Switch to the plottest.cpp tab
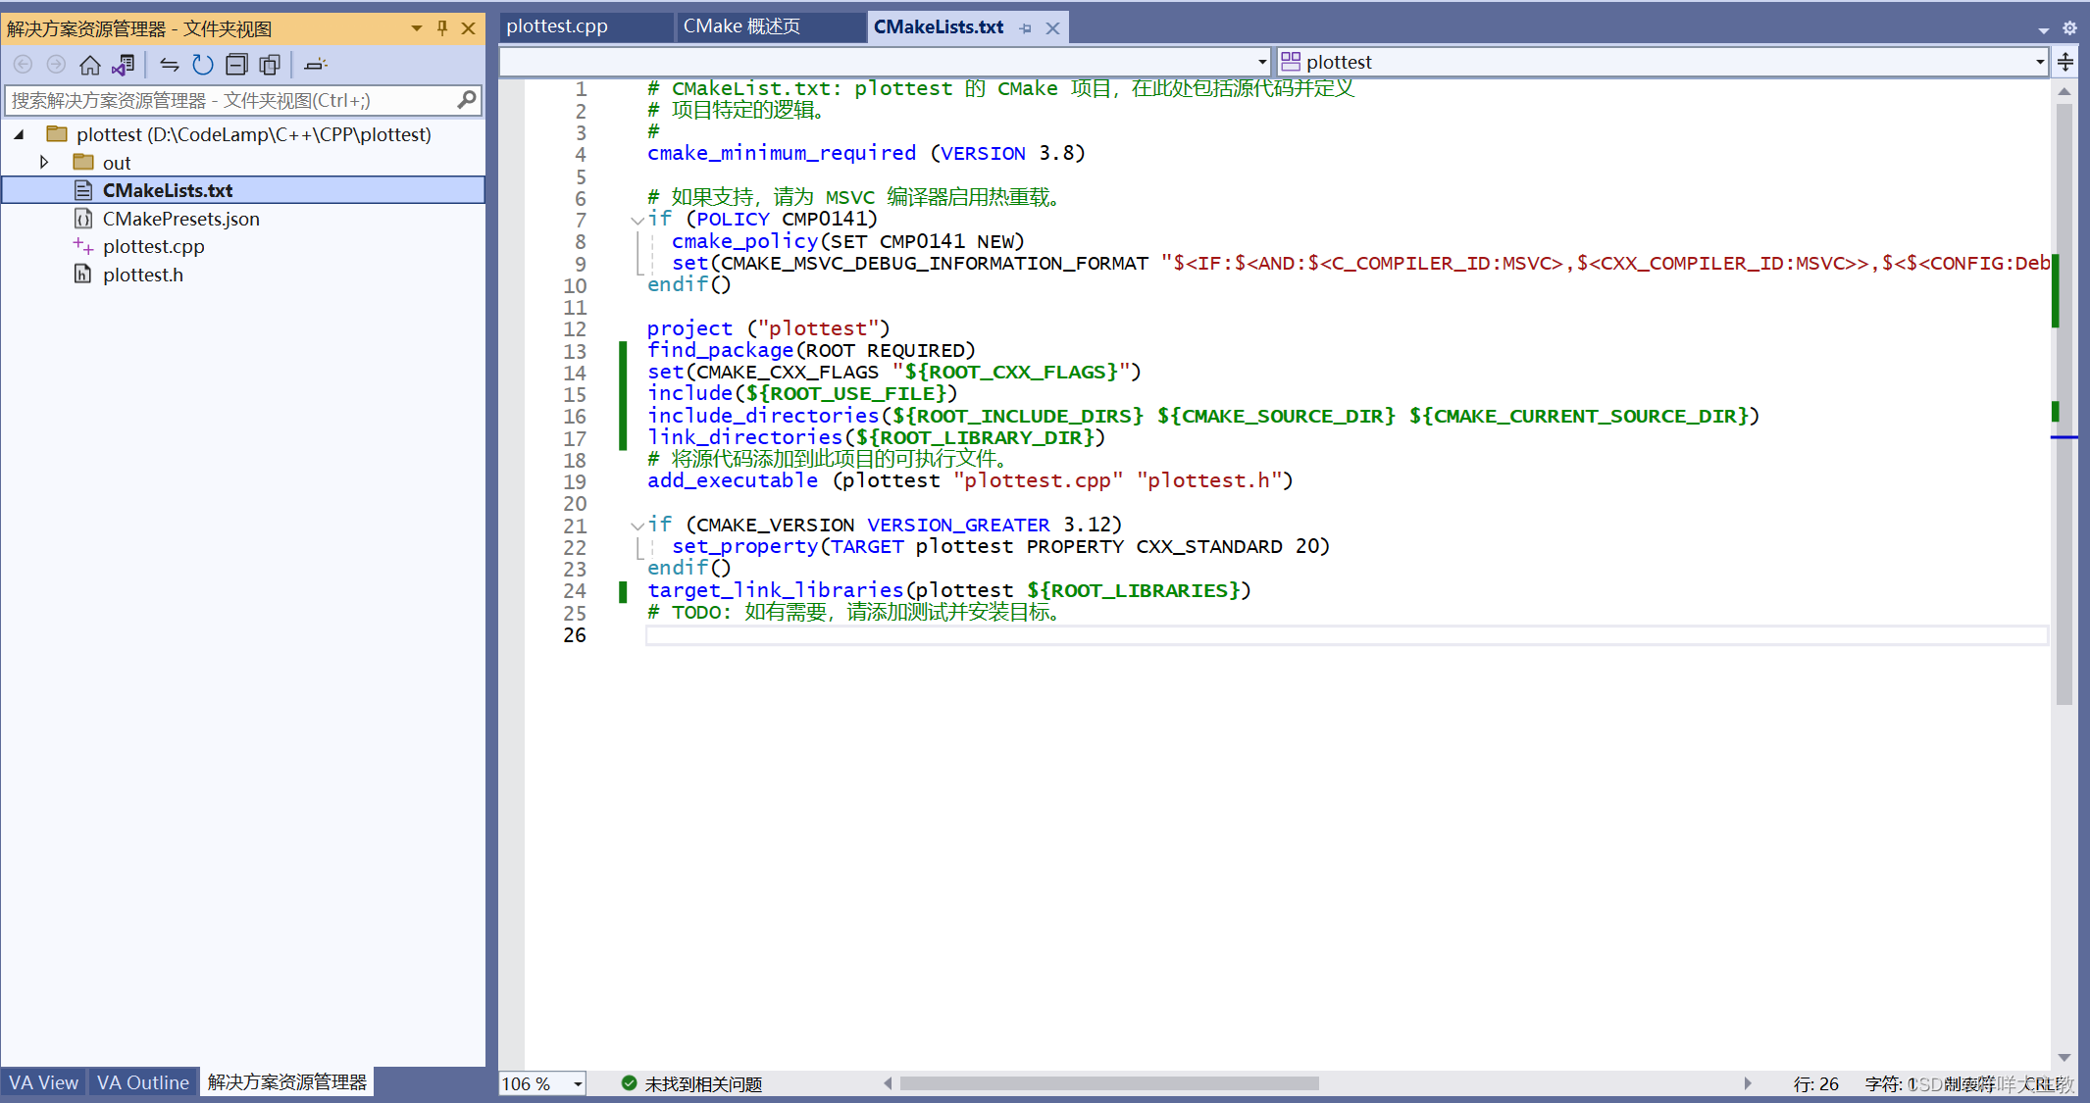This screenshot has height=1103, width=2090. point(557,26)
